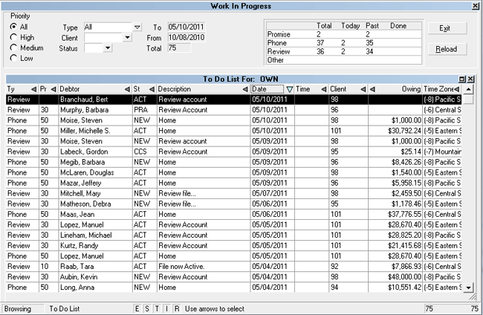The image size is (483, 315).
Task: Click the E status bar button
Action: (x=137, y=308)
